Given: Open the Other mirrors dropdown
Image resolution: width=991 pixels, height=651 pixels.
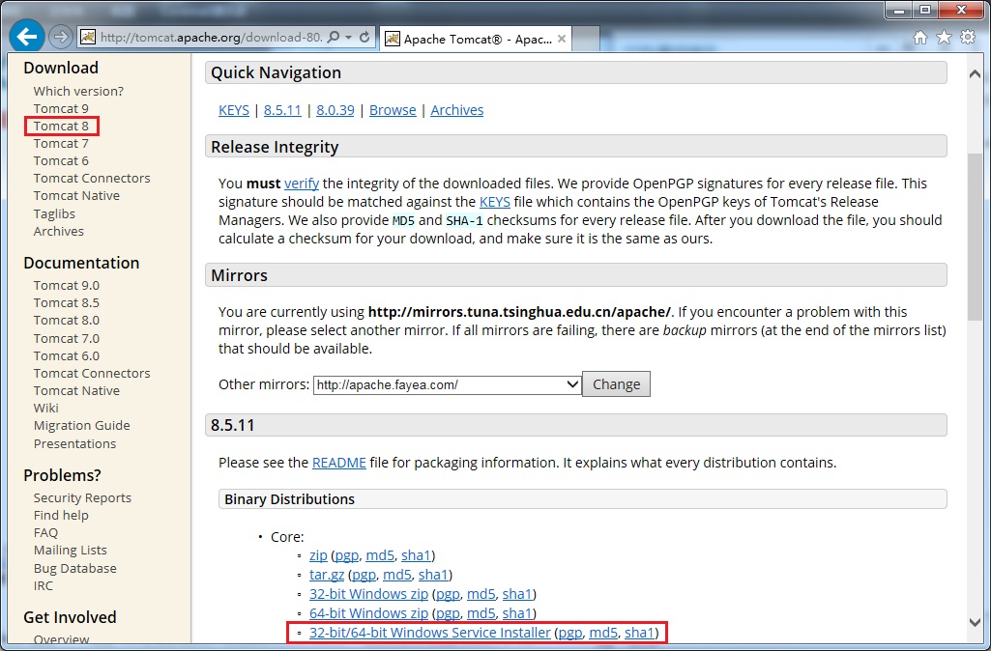Looking at the screenshot, I should tap(448, 384).
